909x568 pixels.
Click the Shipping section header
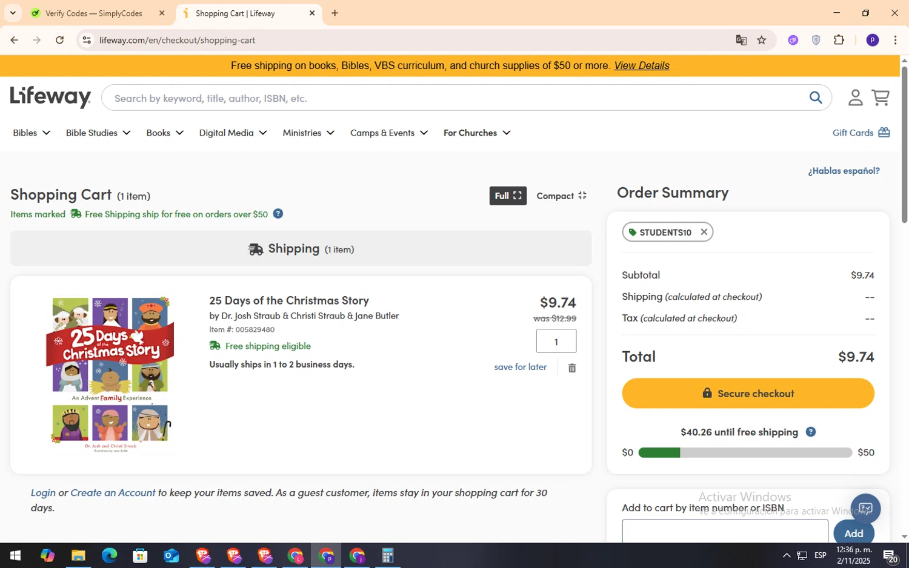[301, 248]
